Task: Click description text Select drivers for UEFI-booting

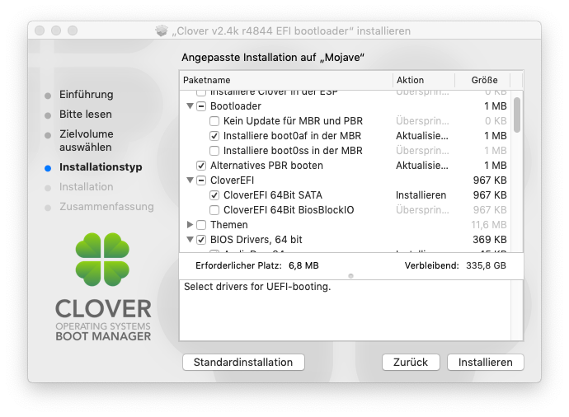Action: (257, 287)
